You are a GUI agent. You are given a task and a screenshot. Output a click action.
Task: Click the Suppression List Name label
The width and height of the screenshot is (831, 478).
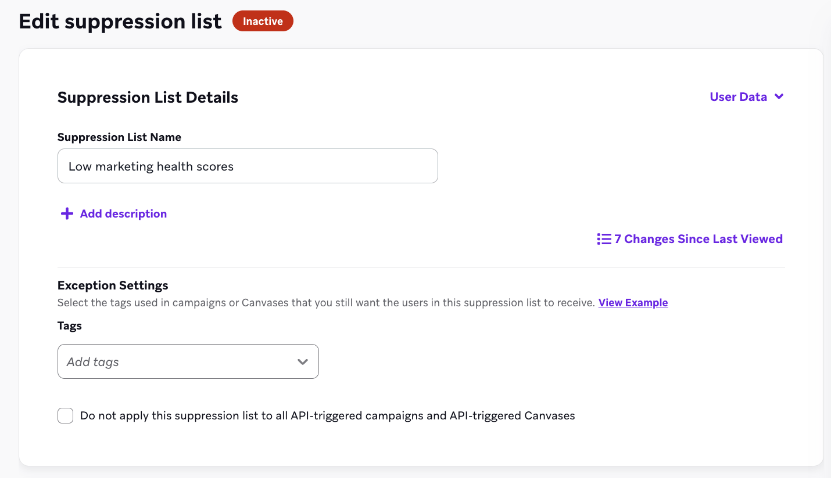click(x=119, y=137)
